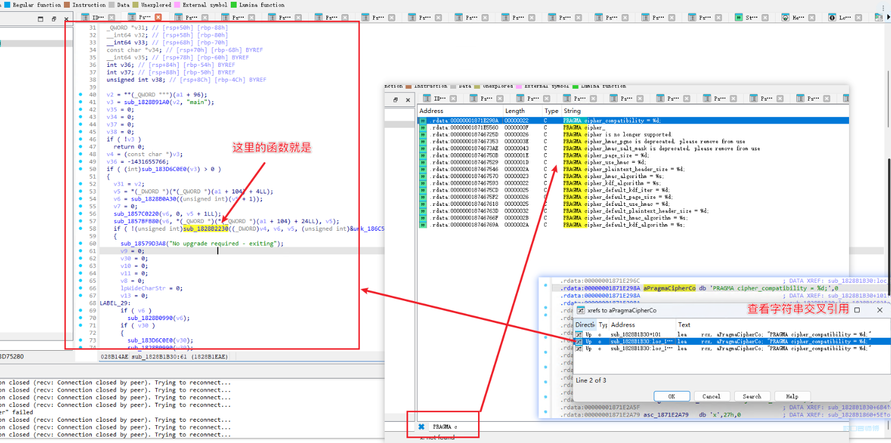Click aPragmaCipherCo label in disassembly
Viewport: 891px width, 443px height.
click(670, 288)
